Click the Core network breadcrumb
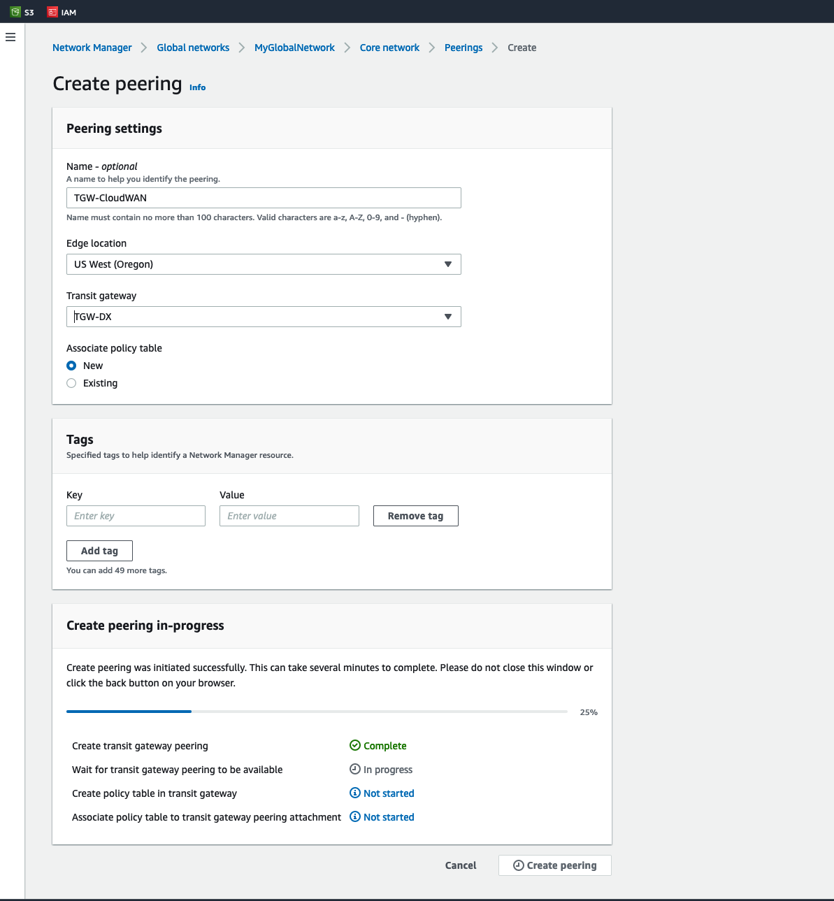This screenshot has height=901, width=834. [389, 48]
